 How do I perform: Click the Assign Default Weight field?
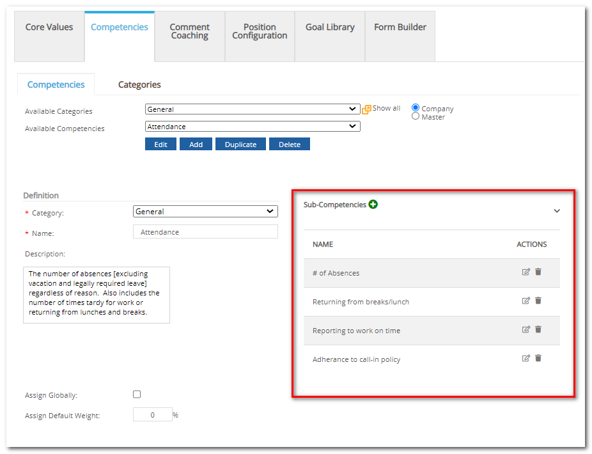153,415
